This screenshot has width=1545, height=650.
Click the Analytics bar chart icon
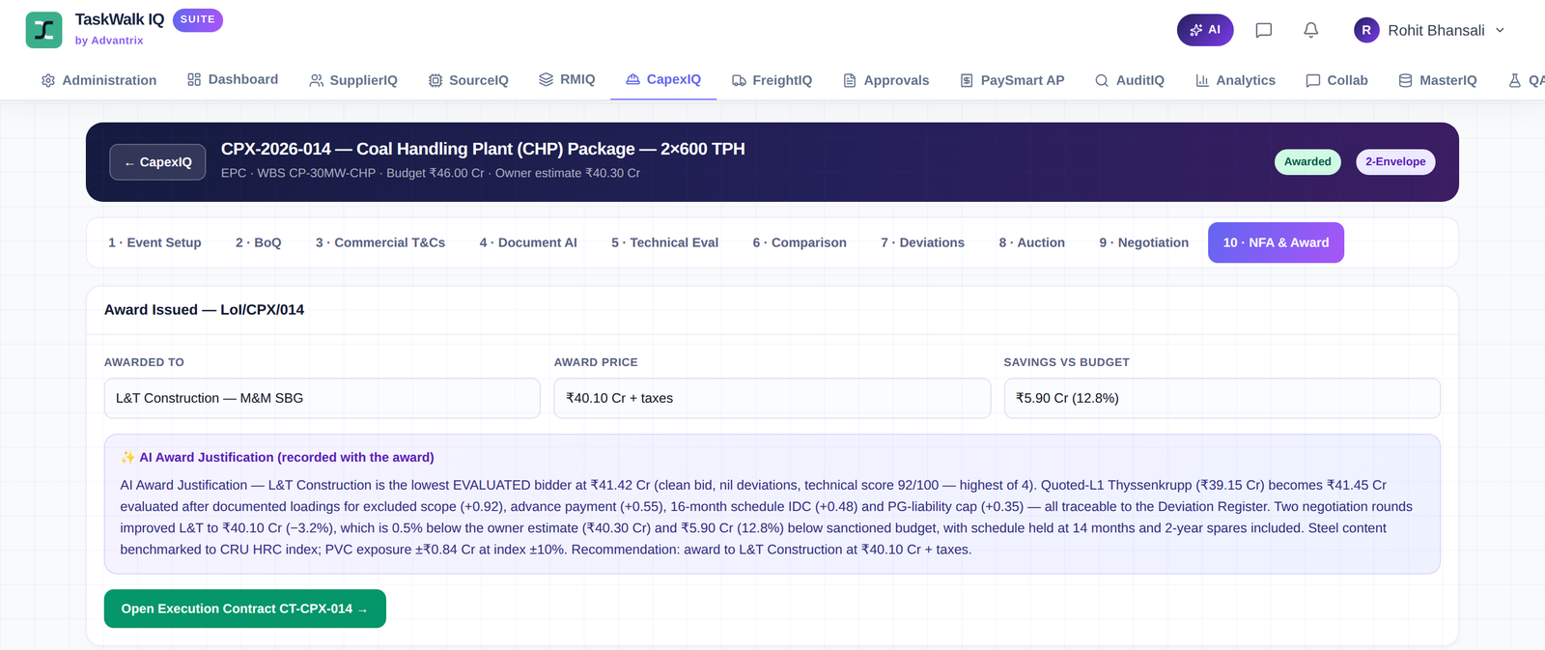click(x=1202, y=80)
